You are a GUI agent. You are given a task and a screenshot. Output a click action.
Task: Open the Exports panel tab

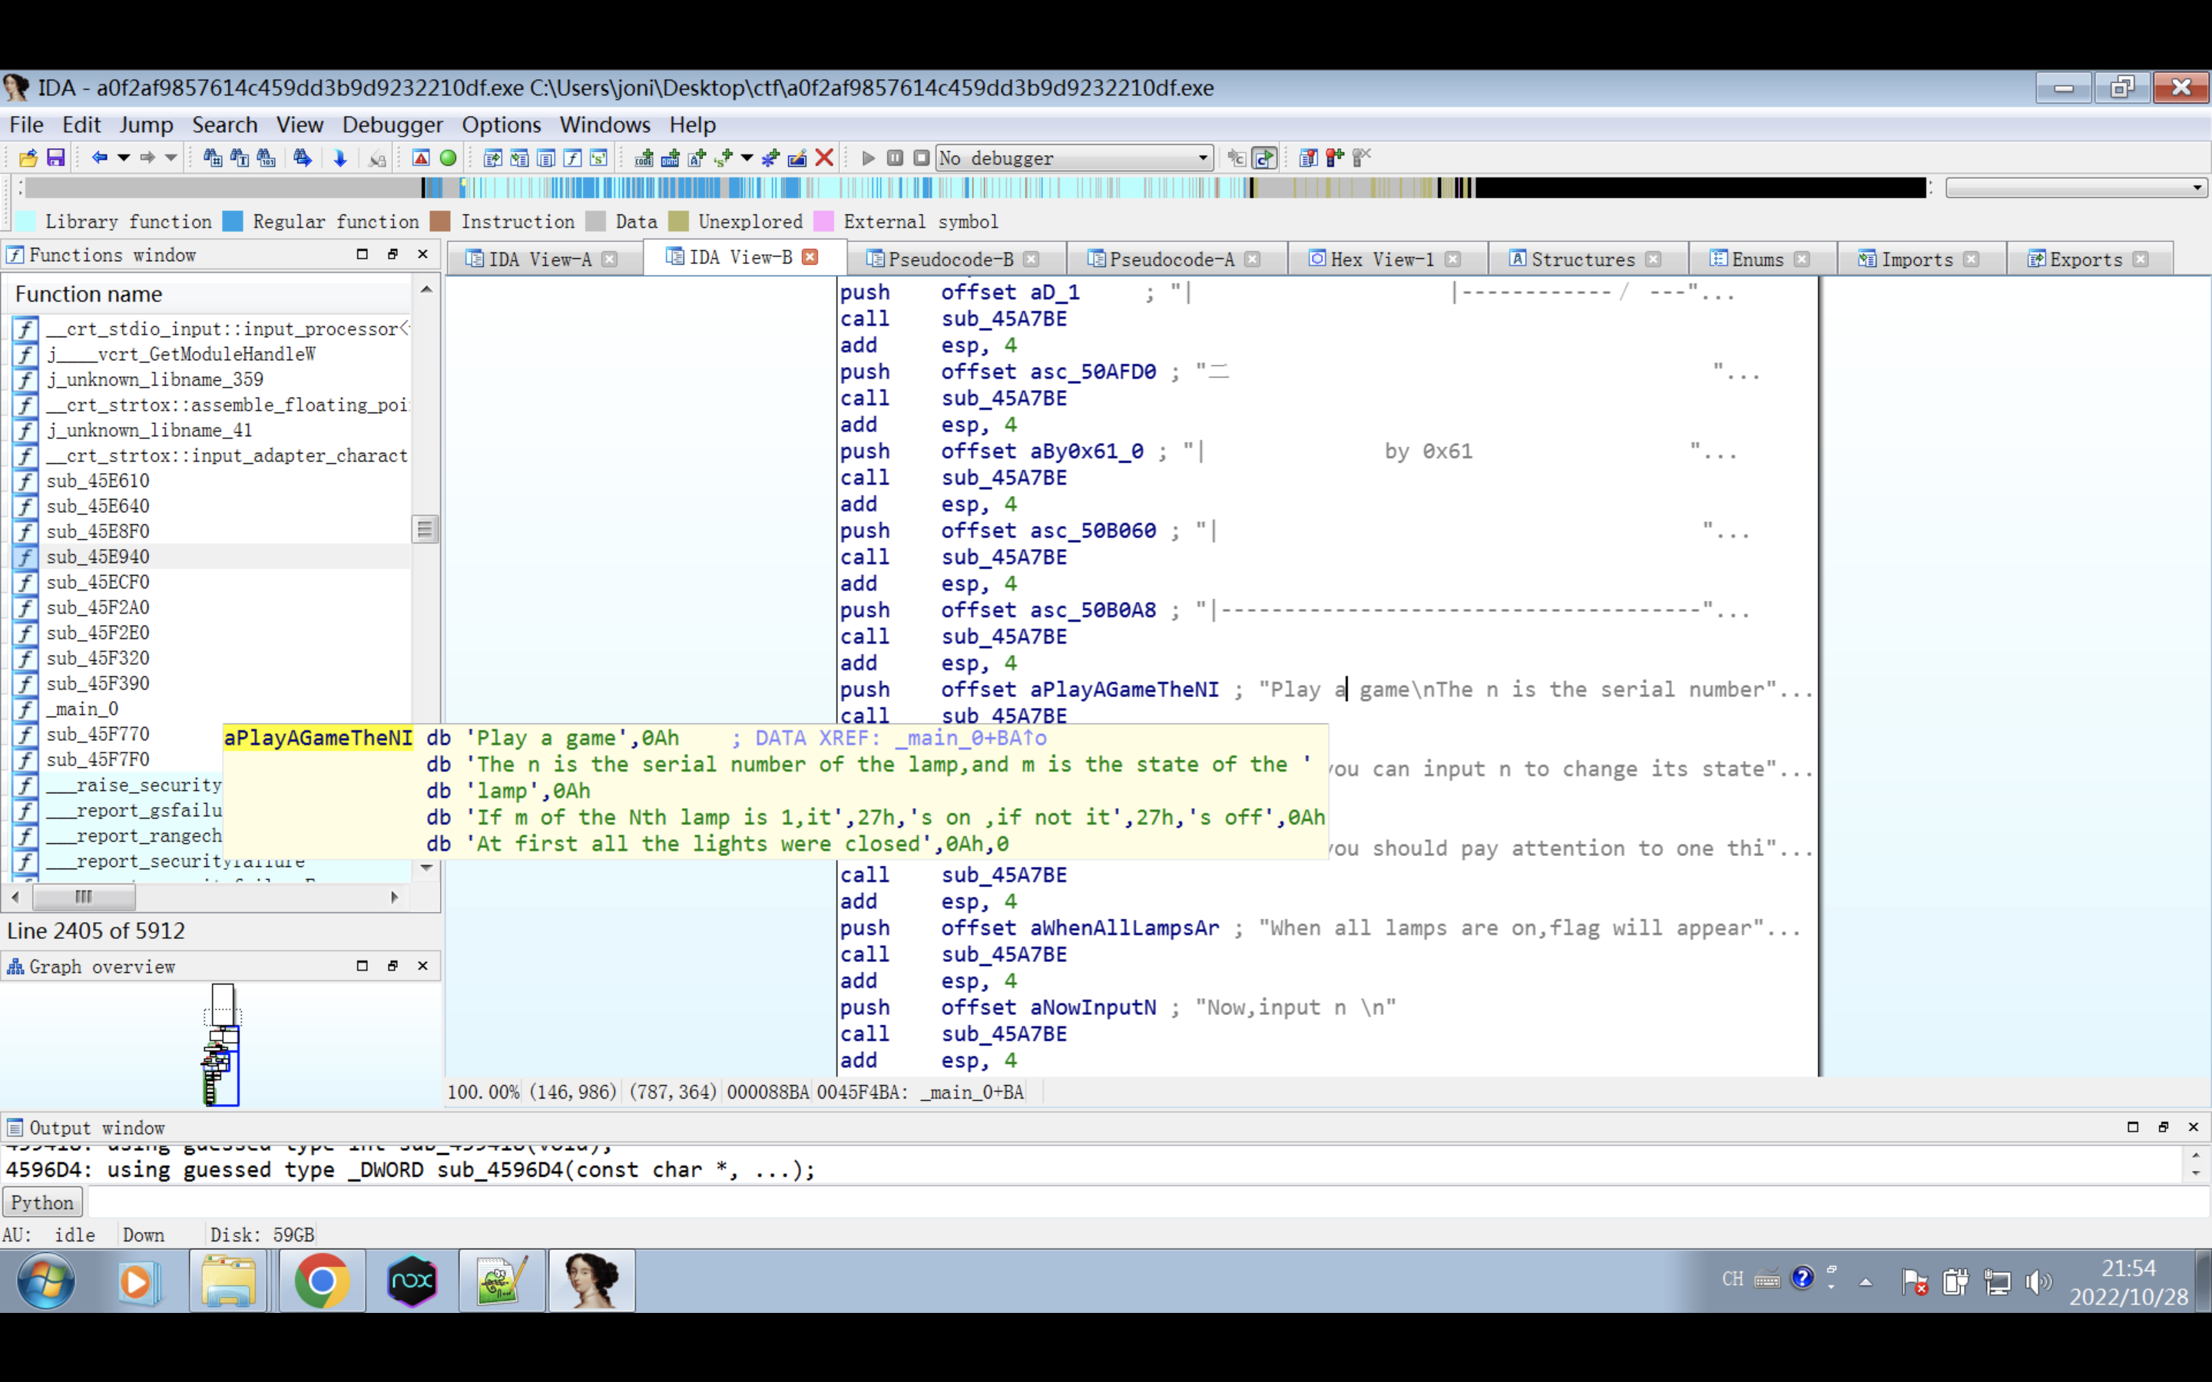tap(2083, 258)
